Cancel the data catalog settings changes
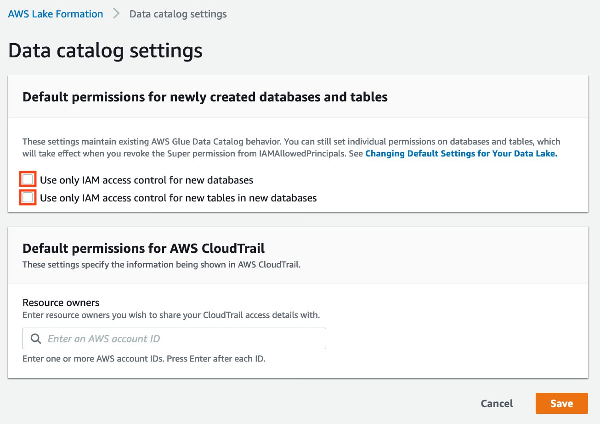The image size is (600, 424). point(497,403)
